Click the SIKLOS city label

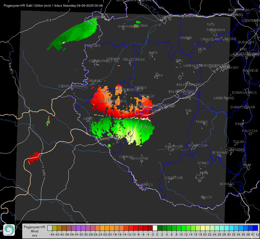point(206,197)
